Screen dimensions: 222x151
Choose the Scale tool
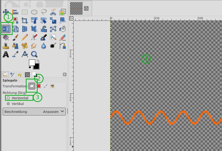click(x=53, y=21)
